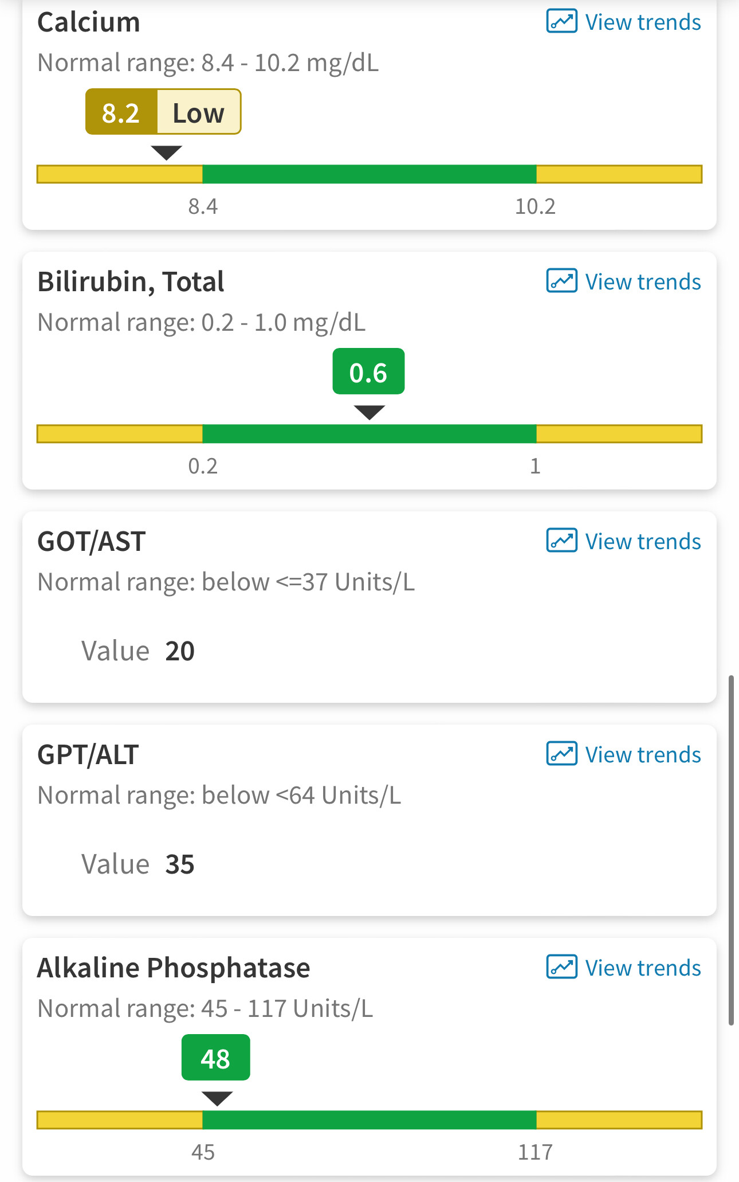Select the GOT/AST value 20
Image resolution: width=739 pixels, height=1182 pixels.
click(x=180, y=651)
